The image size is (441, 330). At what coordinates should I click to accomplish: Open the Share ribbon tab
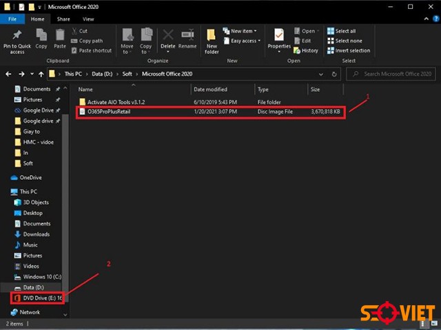63,19
